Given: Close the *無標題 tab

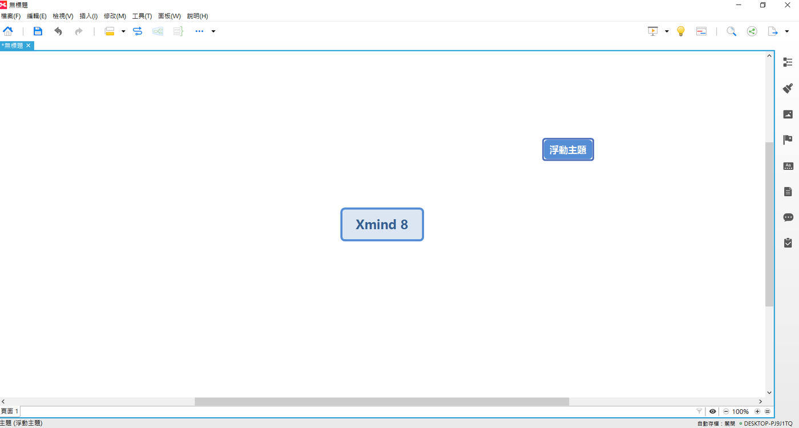Looking at the screenshot, I should (29, 46).
